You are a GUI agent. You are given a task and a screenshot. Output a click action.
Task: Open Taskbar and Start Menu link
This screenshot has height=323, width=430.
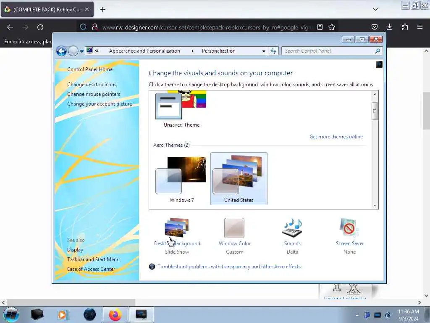coord(93,259)
